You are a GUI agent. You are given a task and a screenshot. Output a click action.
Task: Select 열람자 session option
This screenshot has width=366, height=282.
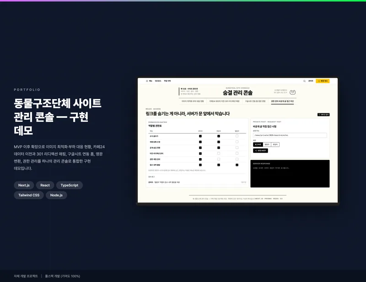click(267, 144)
